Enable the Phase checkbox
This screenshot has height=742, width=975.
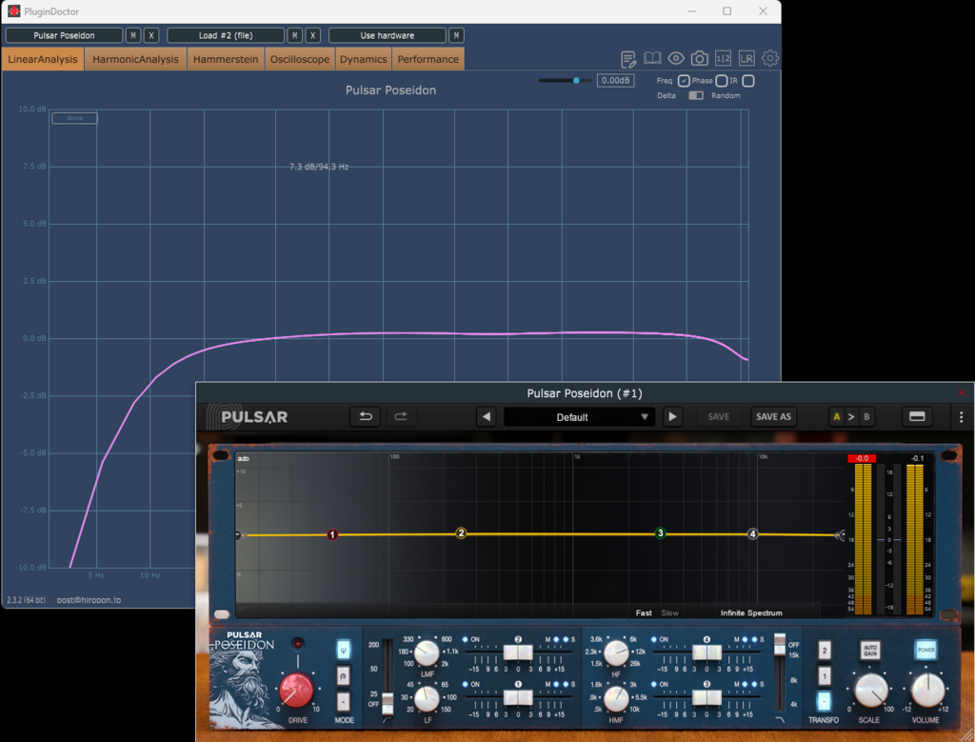(x=722, y=81)
